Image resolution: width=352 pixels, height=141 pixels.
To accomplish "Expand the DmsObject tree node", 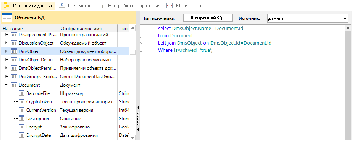I will click(x=6, y=51).
